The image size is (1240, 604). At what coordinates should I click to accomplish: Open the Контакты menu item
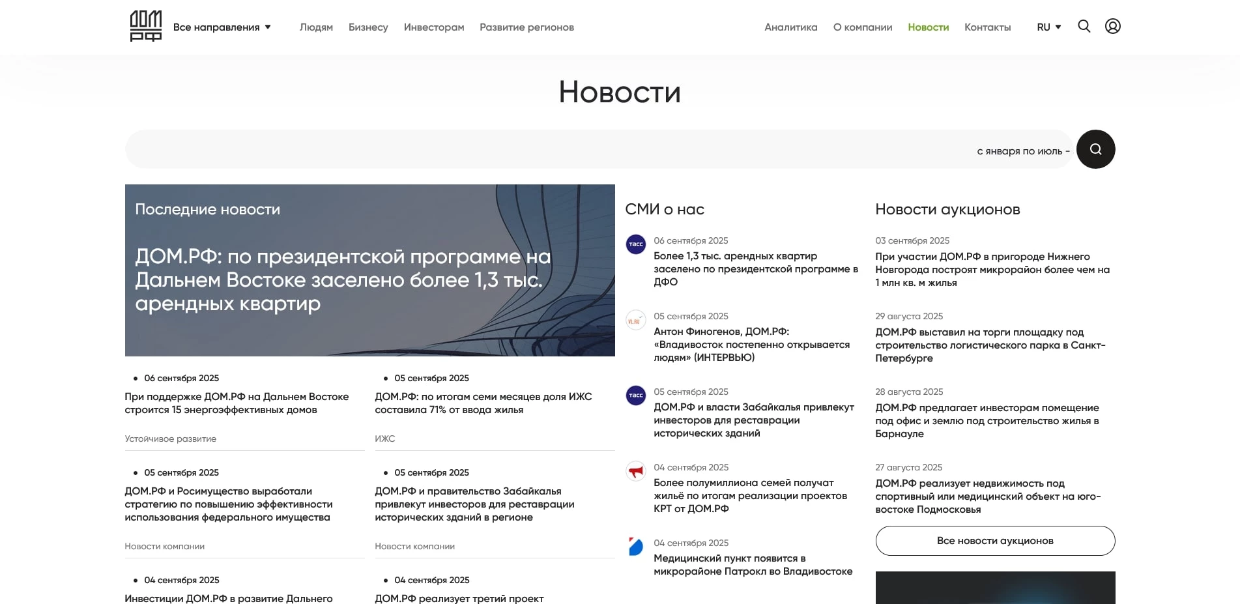click(987, 27)
